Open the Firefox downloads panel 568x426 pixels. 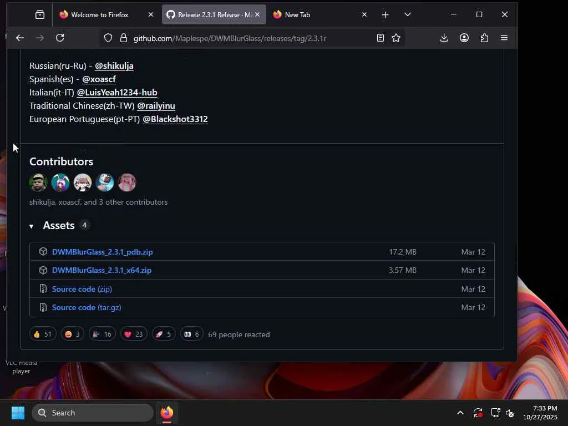[x=444, y=38]
